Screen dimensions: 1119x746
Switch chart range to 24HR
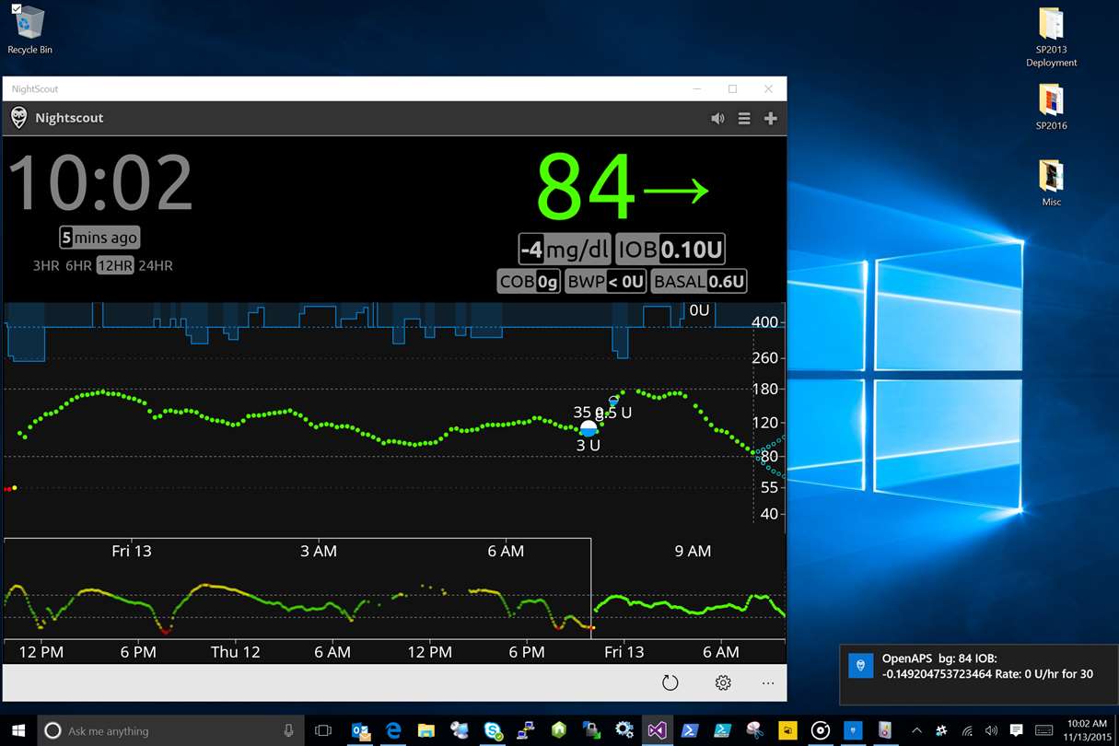pyautogui.click(x=156, y=265)
